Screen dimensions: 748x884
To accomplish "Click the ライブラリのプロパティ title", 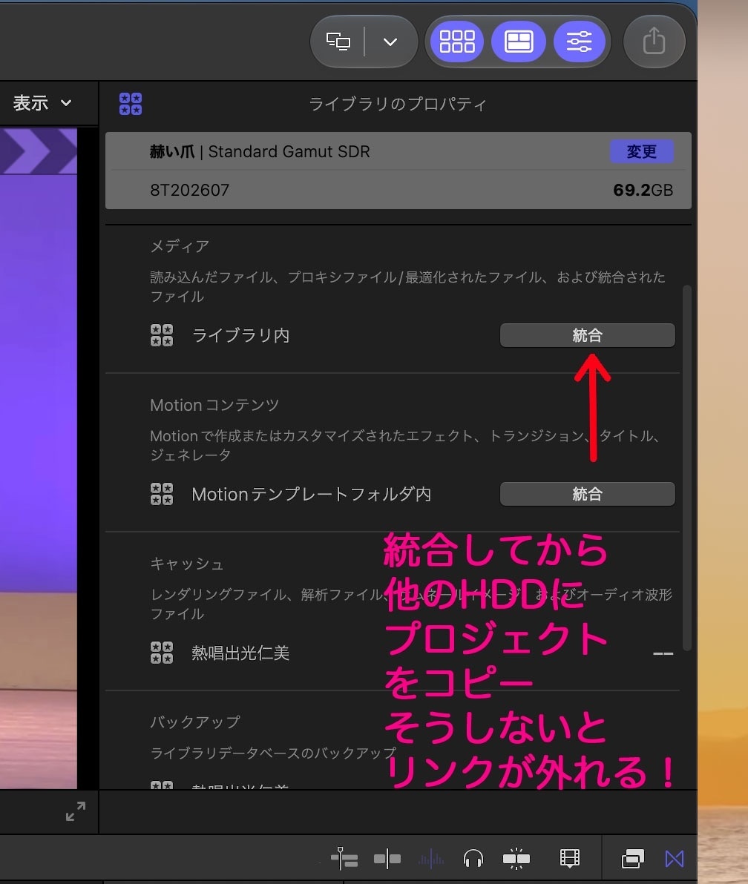I will point(398,104).
